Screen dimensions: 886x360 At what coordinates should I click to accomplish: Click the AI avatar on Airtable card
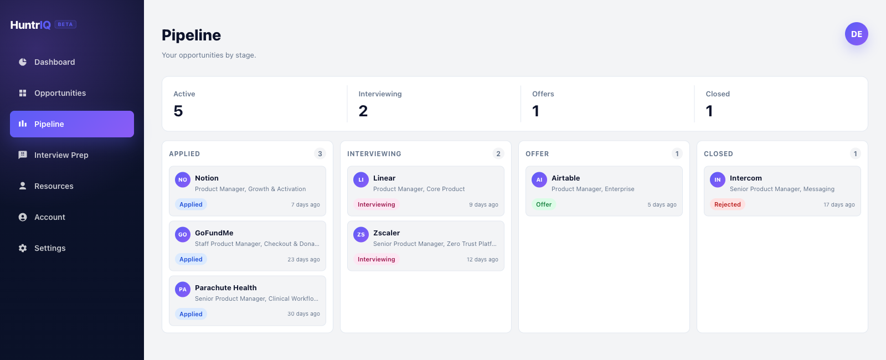(x=539, y=179)
